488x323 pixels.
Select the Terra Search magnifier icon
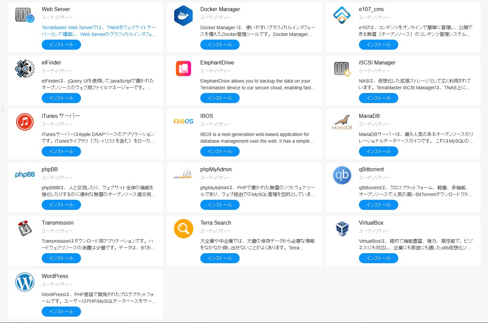pyautogui.click(x=183, y=229)
